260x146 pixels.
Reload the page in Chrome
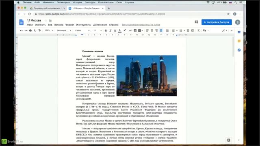[x=30, y=14]
